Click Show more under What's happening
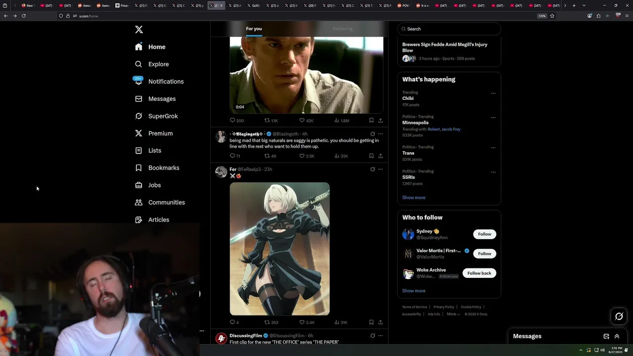The width and height of the screenshot is (633, 356). pos(414,198)
